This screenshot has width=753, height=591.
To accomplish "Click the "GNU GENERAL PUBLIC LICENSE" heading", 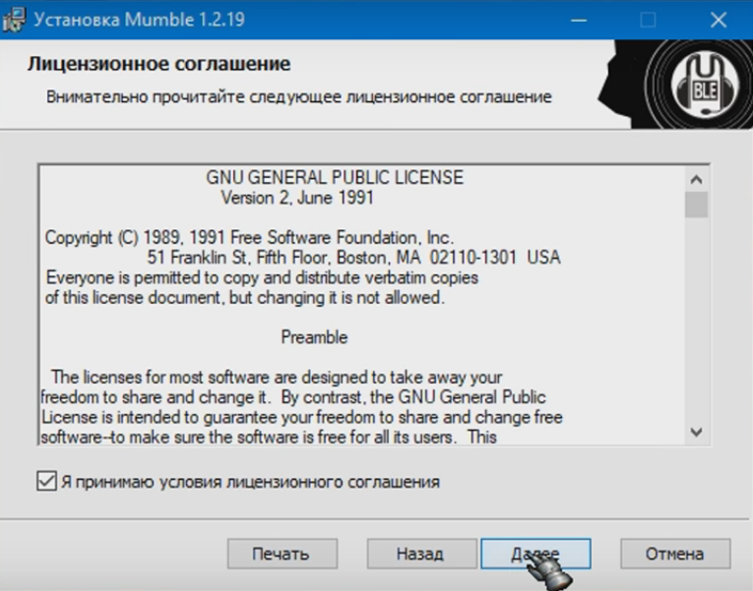I will [x=335, y=177].
